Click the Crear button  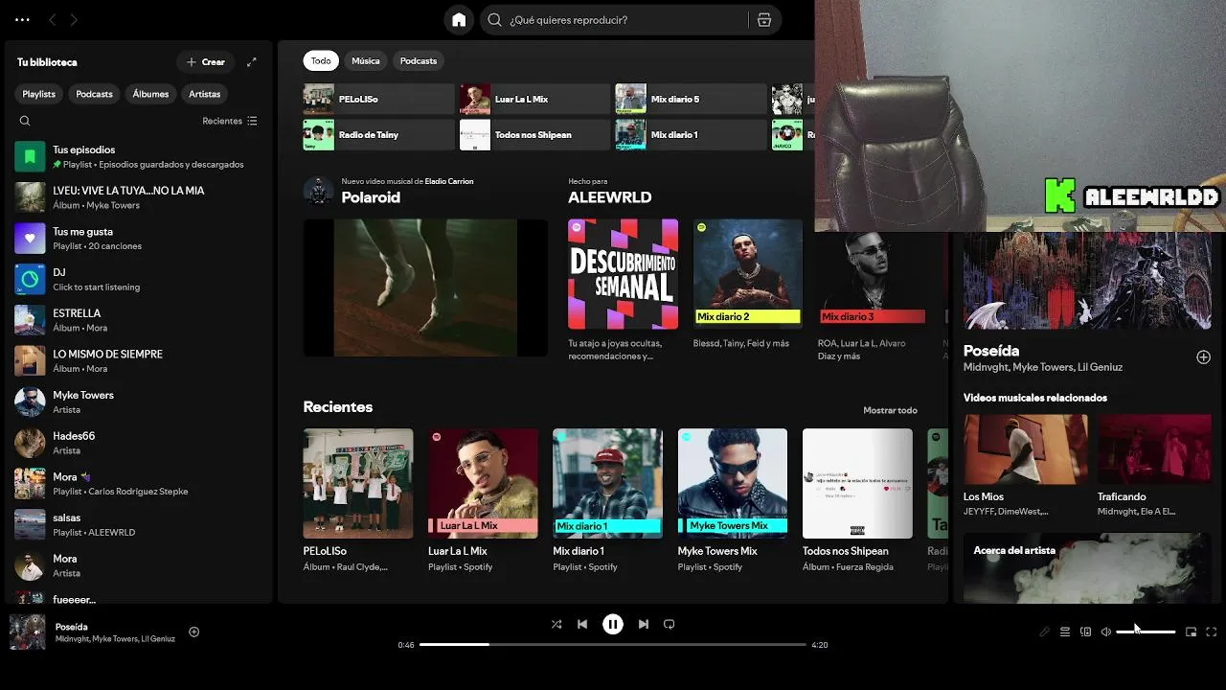(x=206, y=62)
